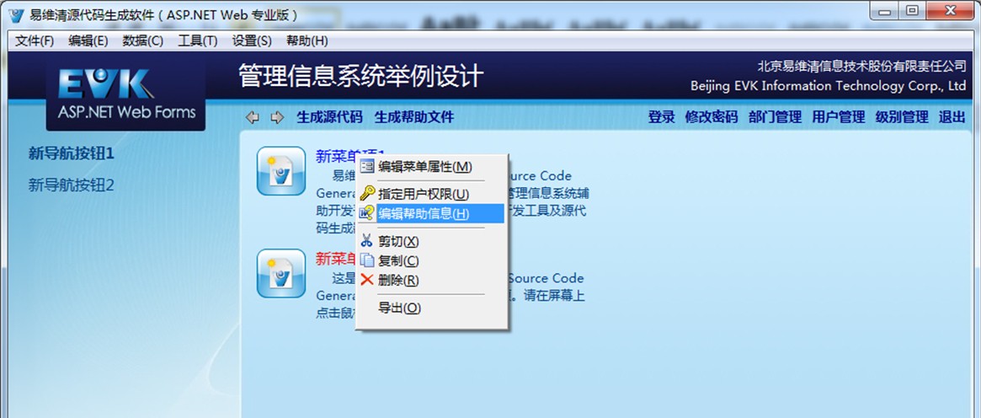Click the edit help info icon
Viewport: 981px width, 418px height.
(x=367, y=213)
